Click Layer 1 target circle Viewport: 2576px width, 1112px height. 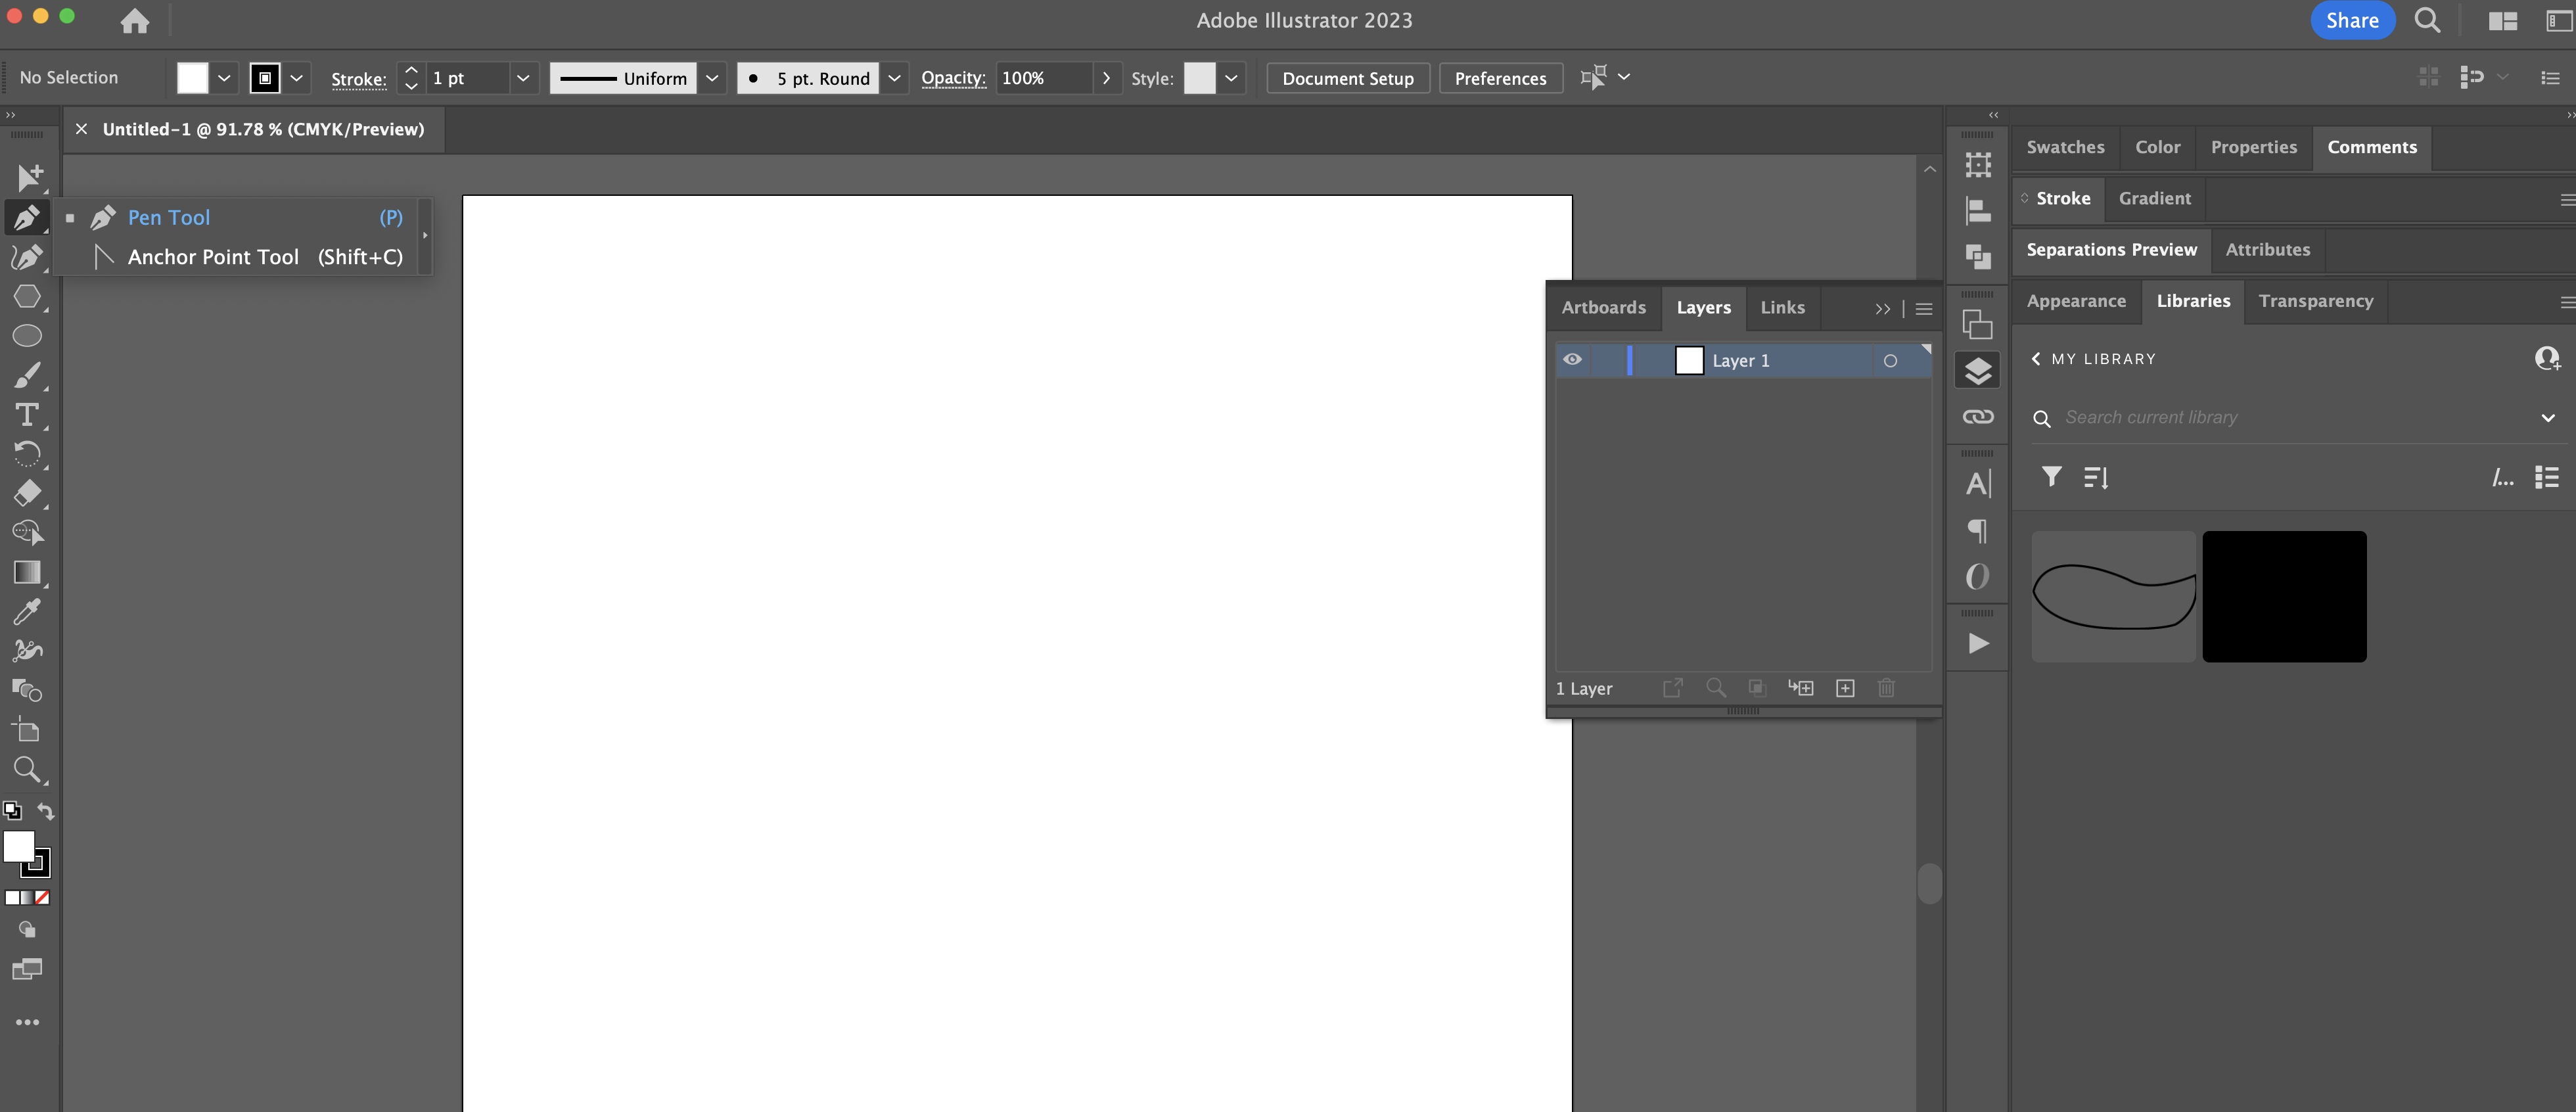[1890, 361]
